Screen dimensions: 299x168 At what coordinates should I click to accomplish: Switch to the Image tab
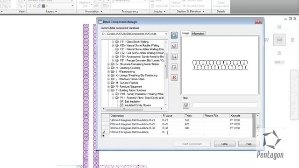(x=185, y=33)
